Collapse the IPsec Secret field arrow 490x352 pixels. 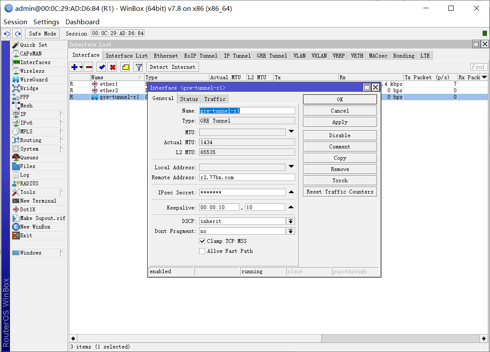(291, 192)
